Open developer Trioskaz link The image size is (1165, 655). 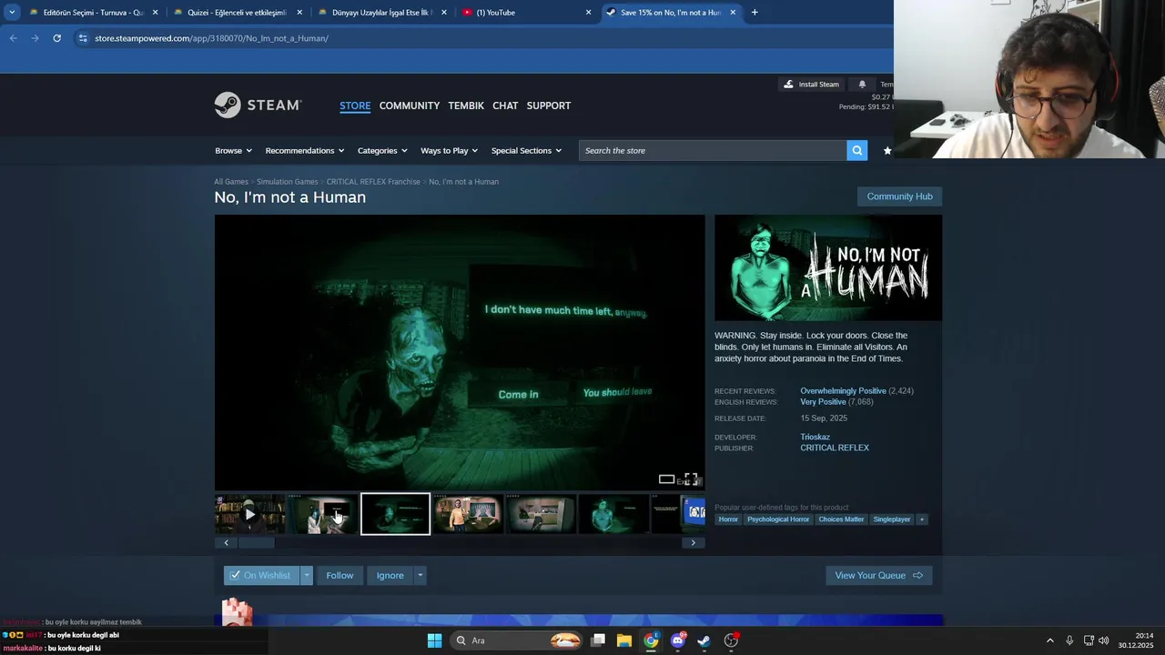pyautogui.click(x=815, y=438)
